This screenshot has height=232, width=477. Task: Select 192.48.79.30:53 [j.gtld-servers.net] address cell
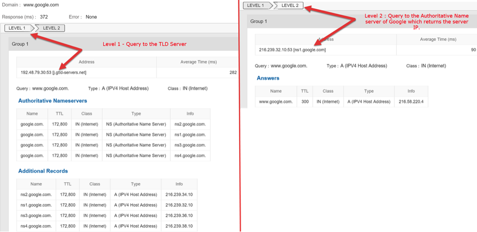coord(87,73)
